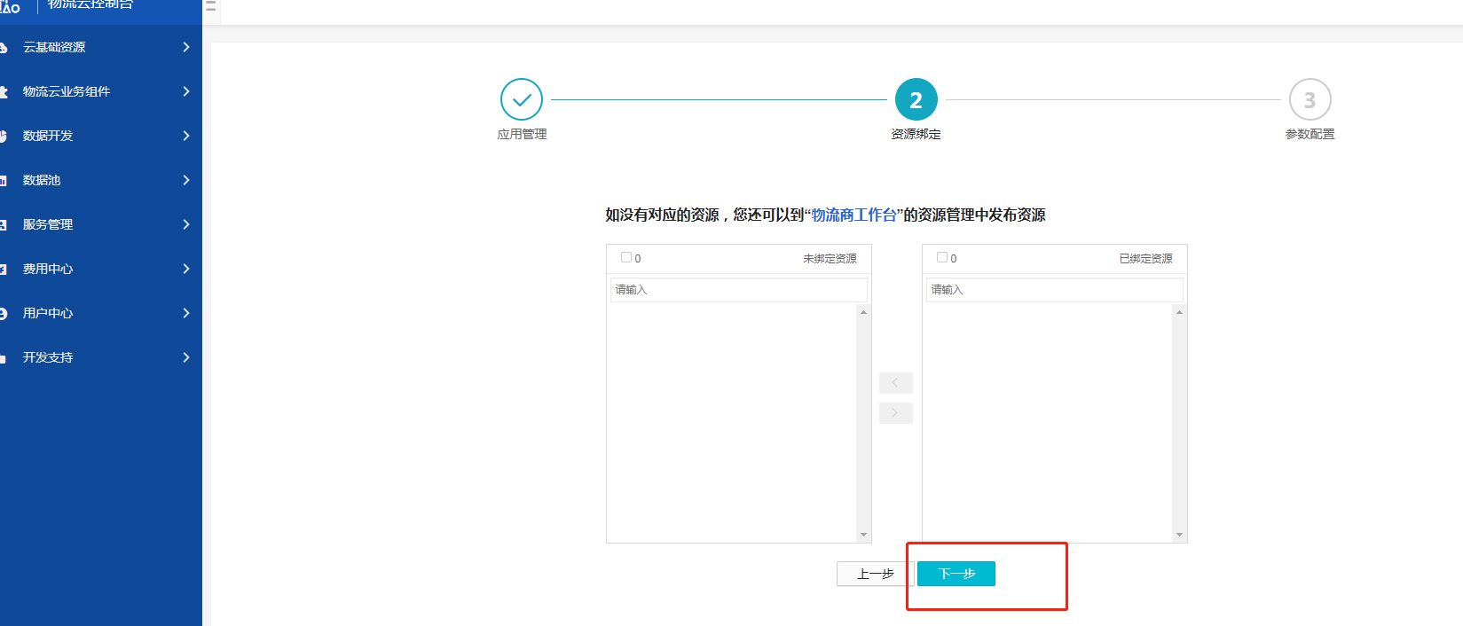This screenshot has height=626, width=1463.
Task: Click the 已绑定资源 panel title
Action: [x=1145, y=258]
